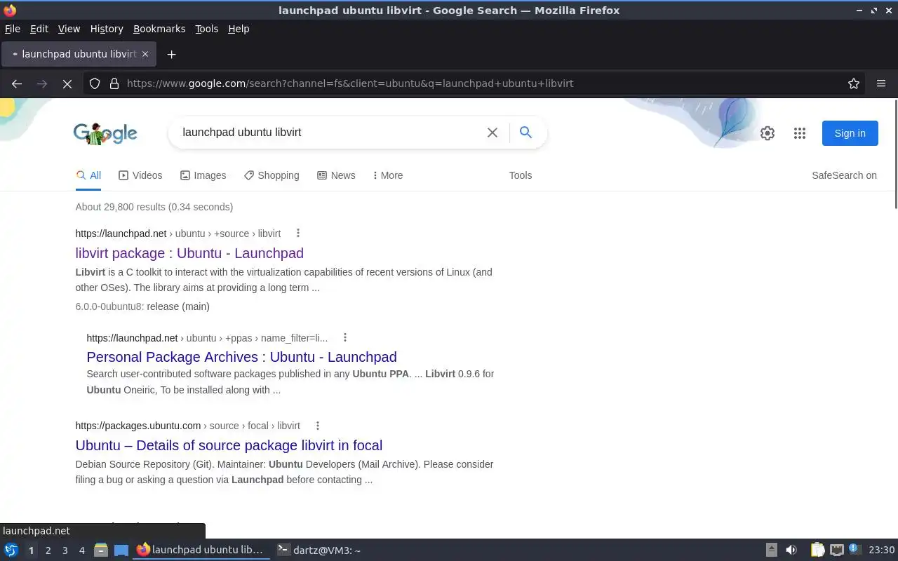The height and width of the screenshot is (561, 898).
Task: Click the clipboard tray icon
Action: (817, 550)
